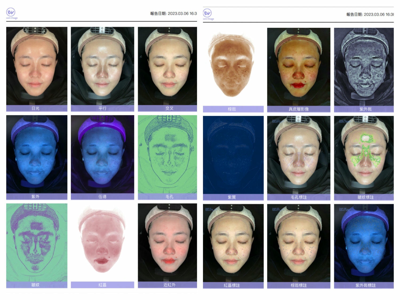Click the right page 報告日期 date text
Screen dimensions: 400x300
tap(370, 14)
